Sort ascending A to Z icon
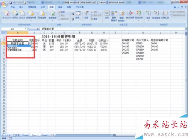The image size is (188, 140). (73, 14)
